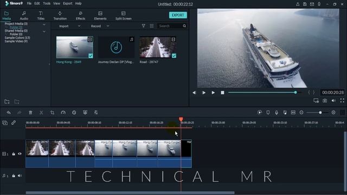Screen dimensions: 347x195
Task: Select the Journey Declan DP audio clip
Action: [x=116, y=47]
